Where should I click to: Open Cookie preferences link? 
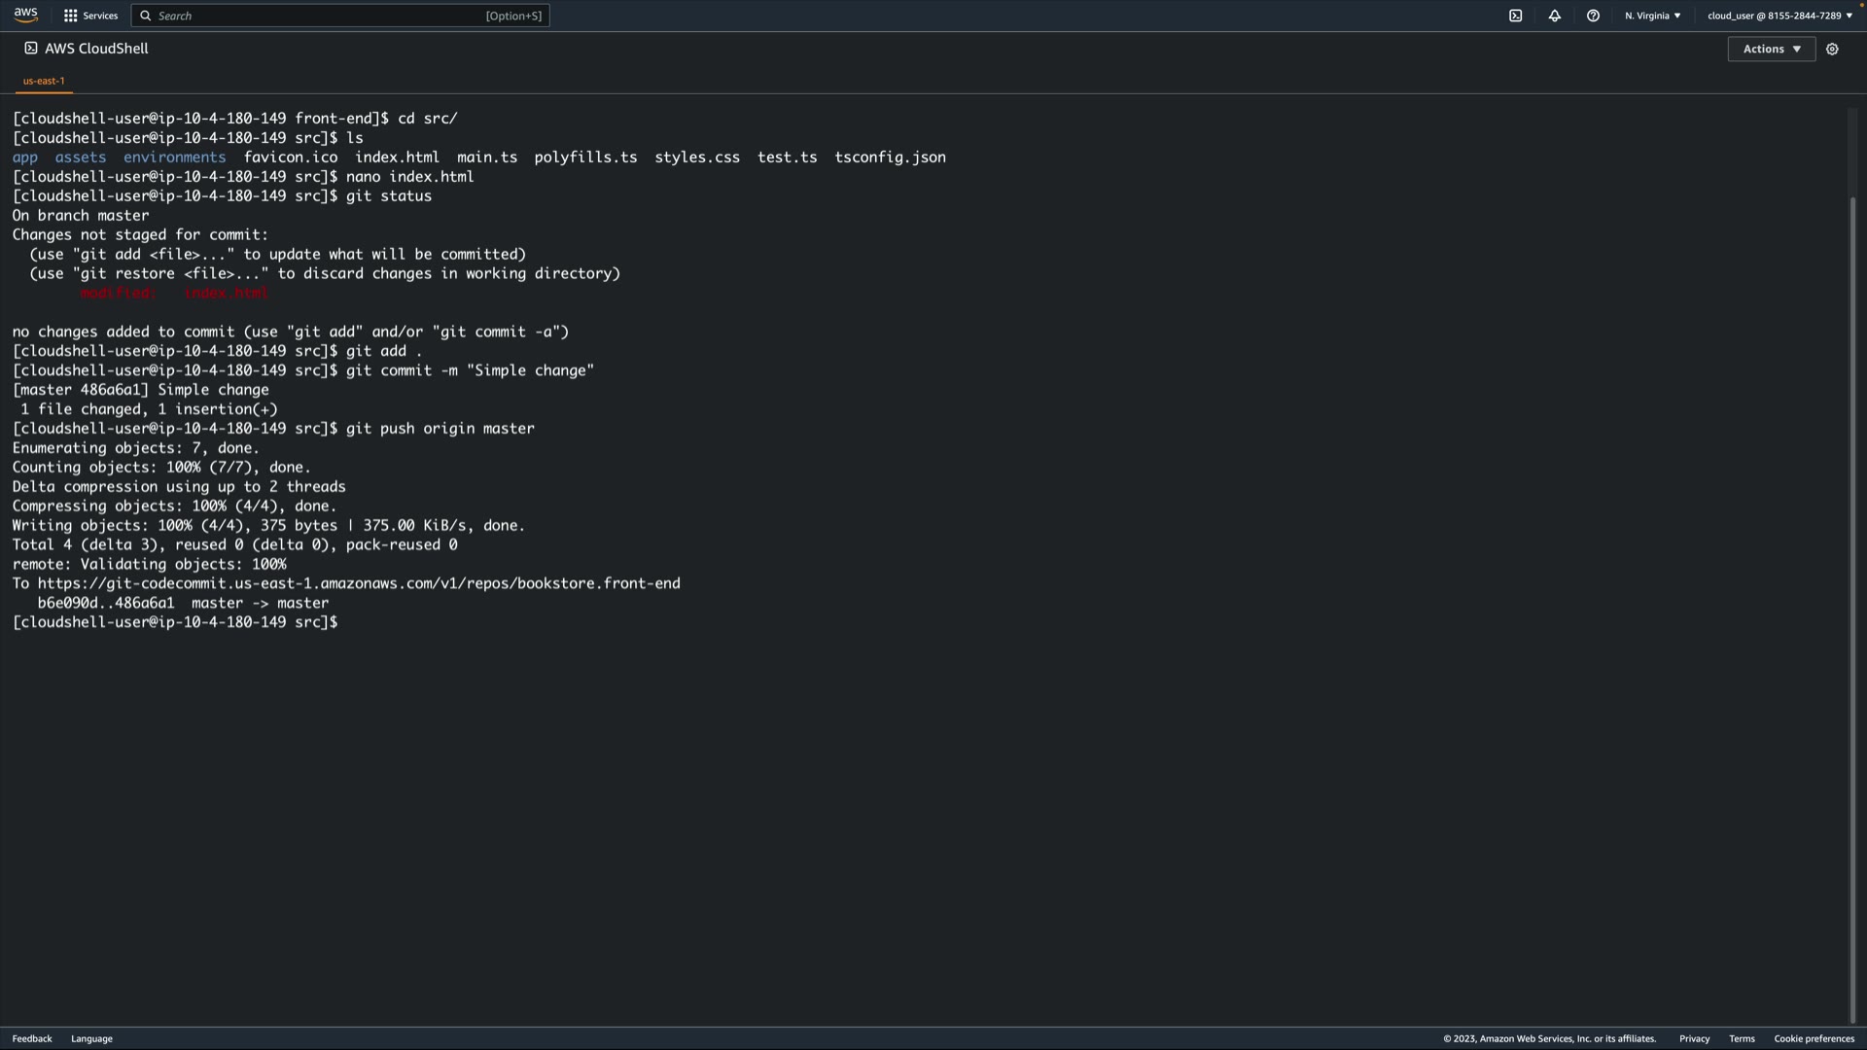(1814, 1038)
